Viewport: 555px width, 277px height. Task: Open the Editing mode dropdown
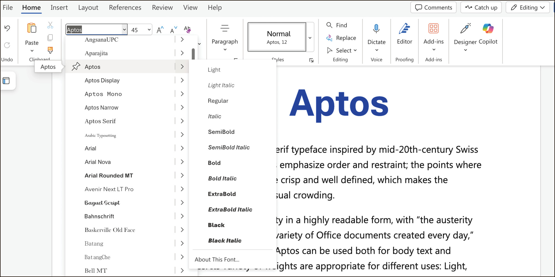click(x=528, y=7)
